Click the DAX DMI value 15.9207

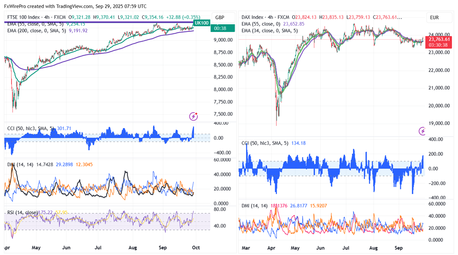click(x=318, y=206)
